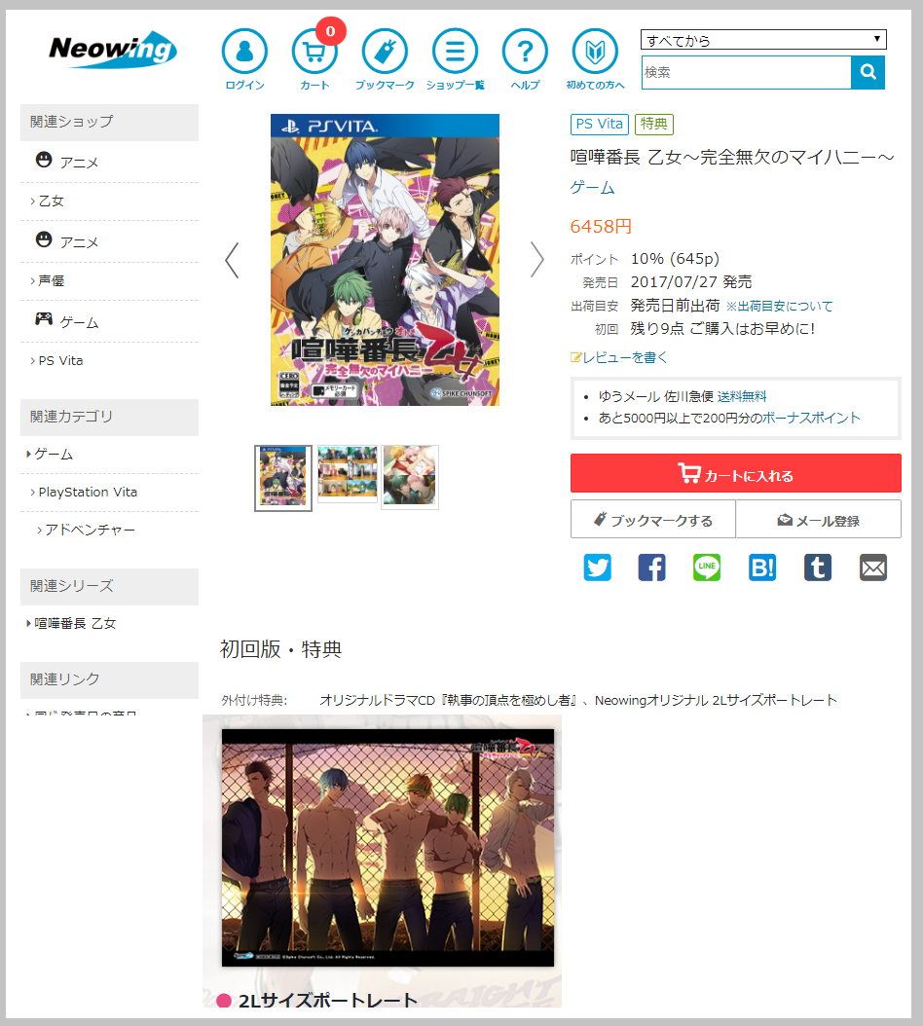Open the ショップ一覧 shop list icon
923x1026 pixels.
455,59
